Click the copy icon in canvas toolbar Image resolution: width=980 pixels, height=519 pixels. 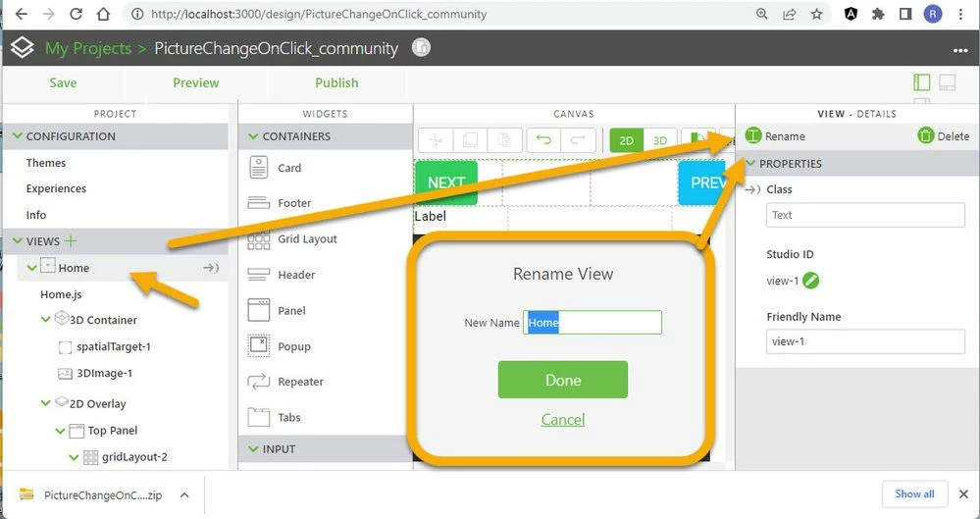(x=470, y=140)
